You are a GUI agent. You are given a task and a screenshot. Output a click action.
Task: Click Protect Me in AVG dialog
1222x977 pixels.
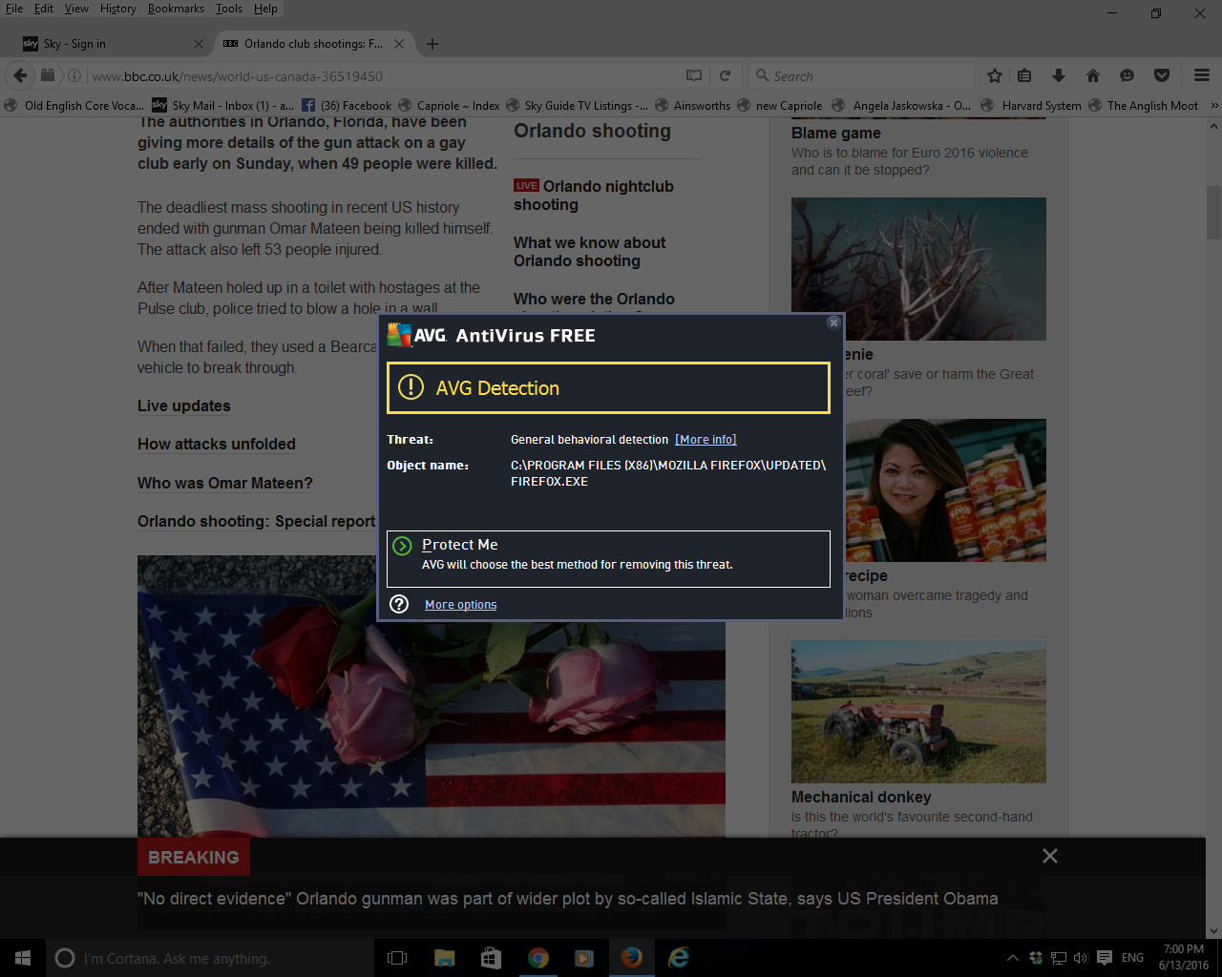click(x=608, y=558)
